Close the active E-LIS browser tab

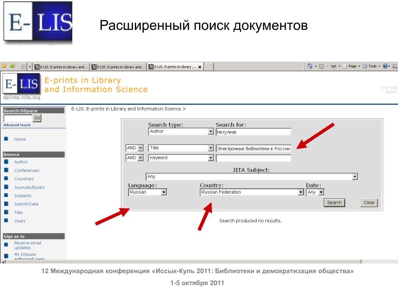coord(200,67)
